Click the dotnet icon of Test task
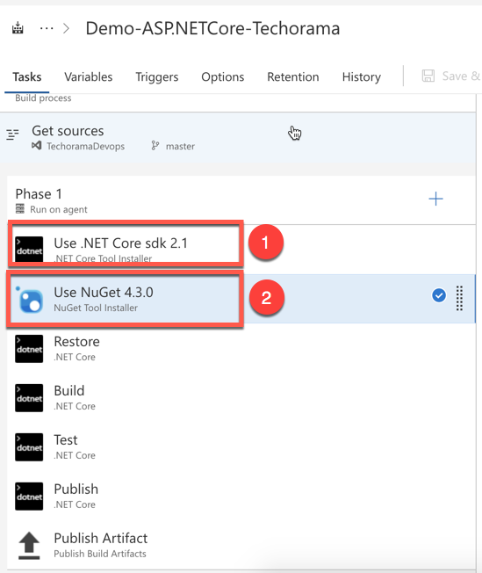The width and height of the screenshot is (482, 573). [x=29, y=447]
